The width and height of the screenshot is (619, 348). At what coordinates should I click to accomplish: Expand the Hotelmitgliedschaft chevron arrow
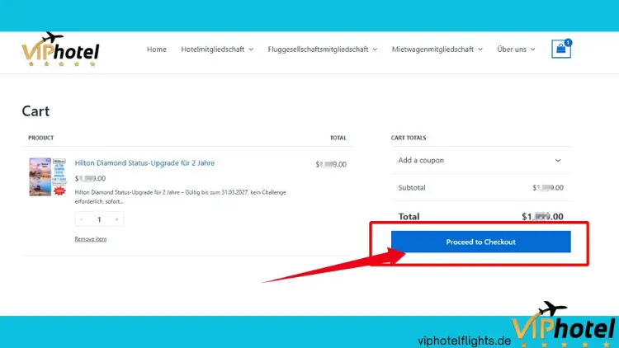click(x=251, y=49)
